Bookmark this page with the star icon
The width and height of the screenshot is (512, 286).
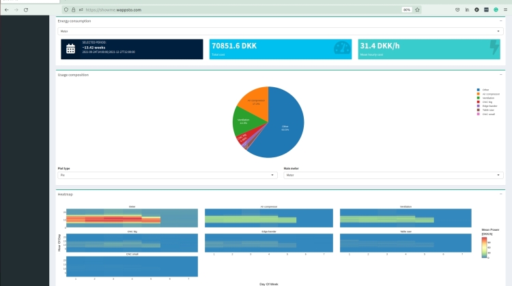coord(417,10)
